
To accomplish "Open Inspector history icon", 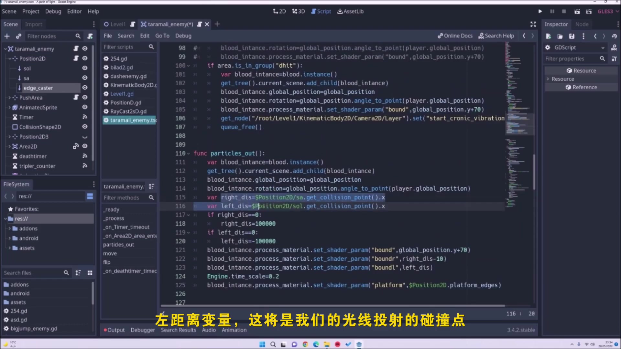I will (614, 36).
